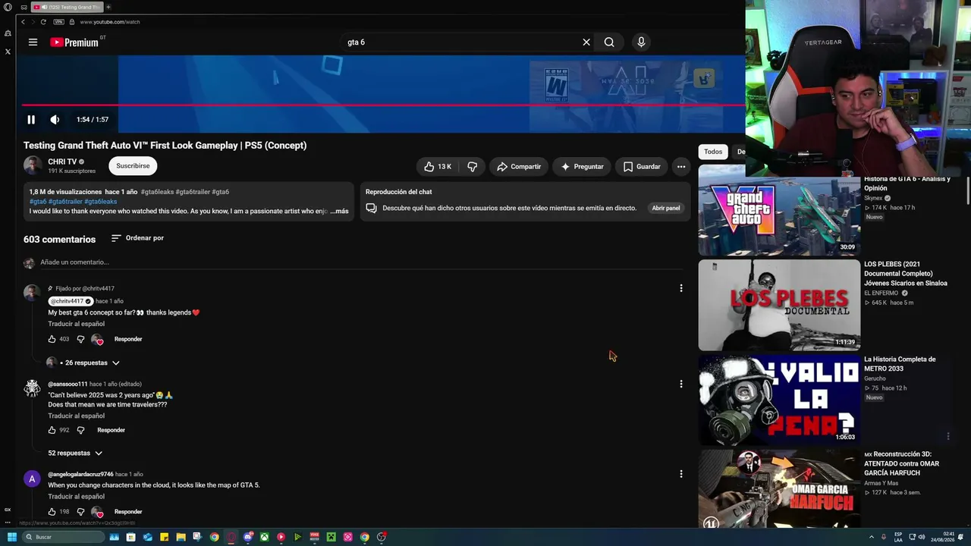
Task: Like the pinned 'My best gta 6 concept' comment
Action: (x=52, y=339)
